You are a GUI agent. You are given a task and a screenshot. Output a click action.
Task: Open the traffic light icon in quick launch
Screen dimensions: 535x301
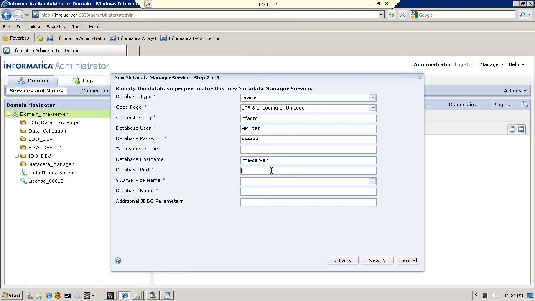87,296
